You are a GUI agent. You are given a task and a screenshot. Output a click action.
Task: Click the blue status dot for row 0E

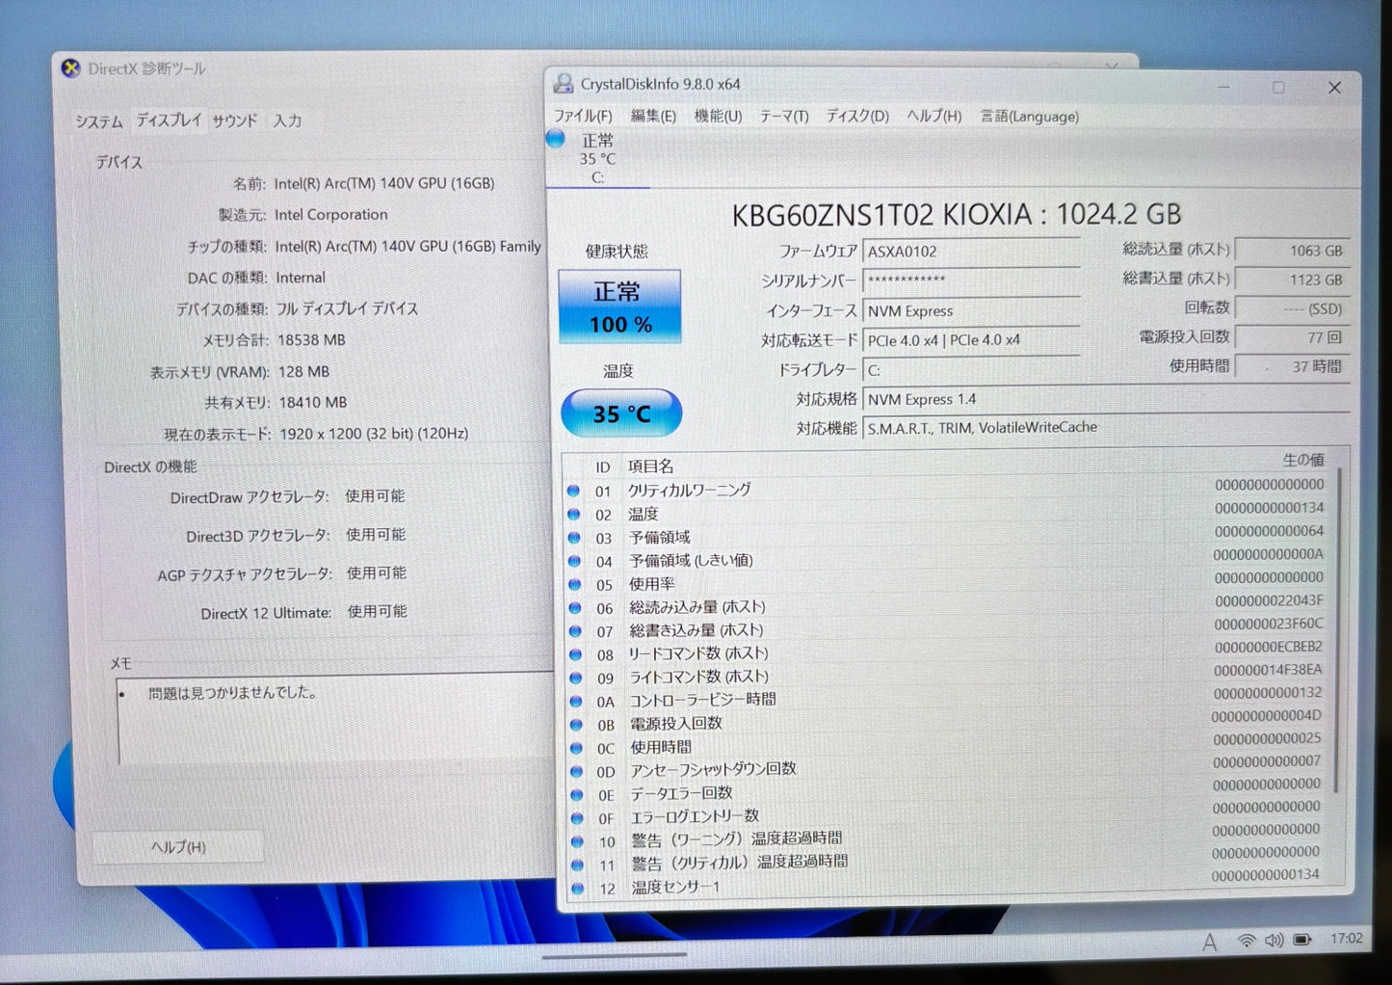click(x=577, y=795)
